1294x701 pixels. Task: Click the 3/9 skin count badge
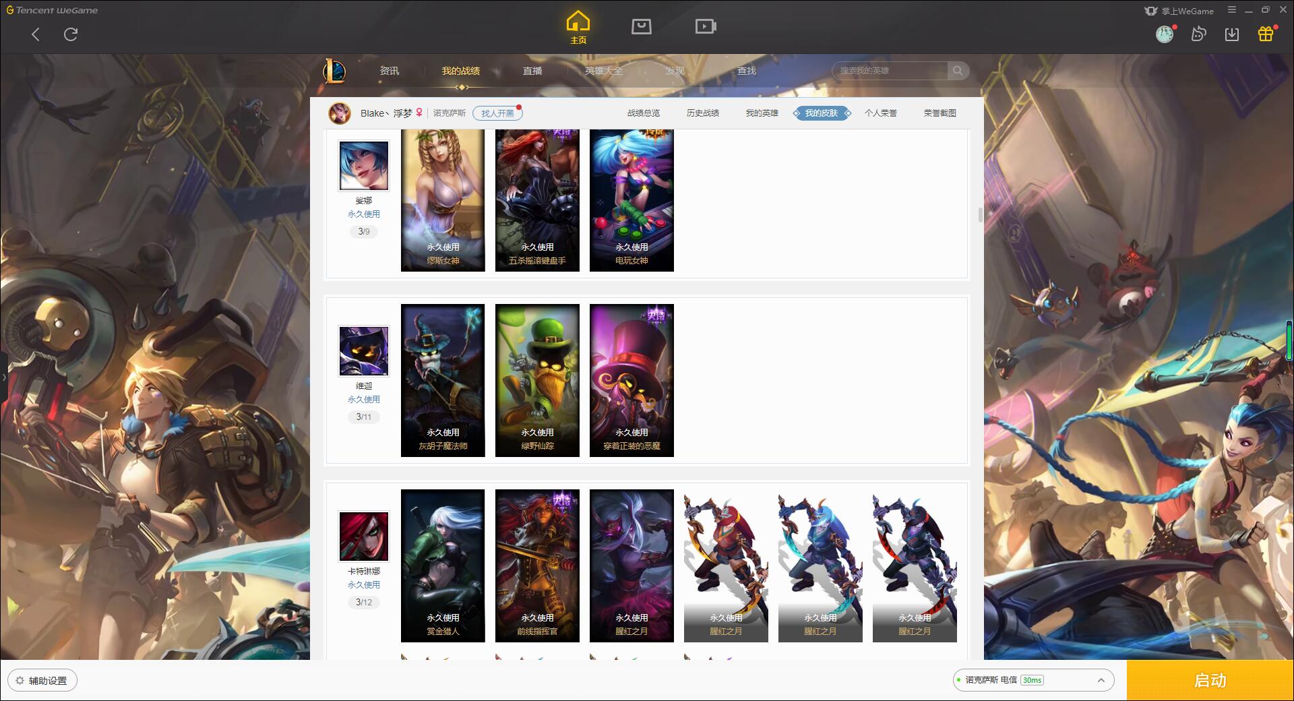(x=364, y=231)
